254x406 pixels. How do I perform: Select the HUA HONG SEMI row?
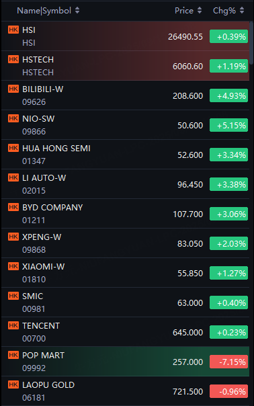125,155
